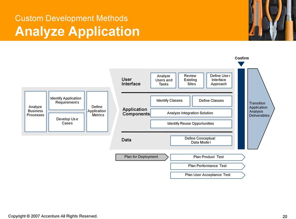Click the Plan Performance Test arrow
The height and width of the screenshot is (219, 296).
[x=208, y=166]
